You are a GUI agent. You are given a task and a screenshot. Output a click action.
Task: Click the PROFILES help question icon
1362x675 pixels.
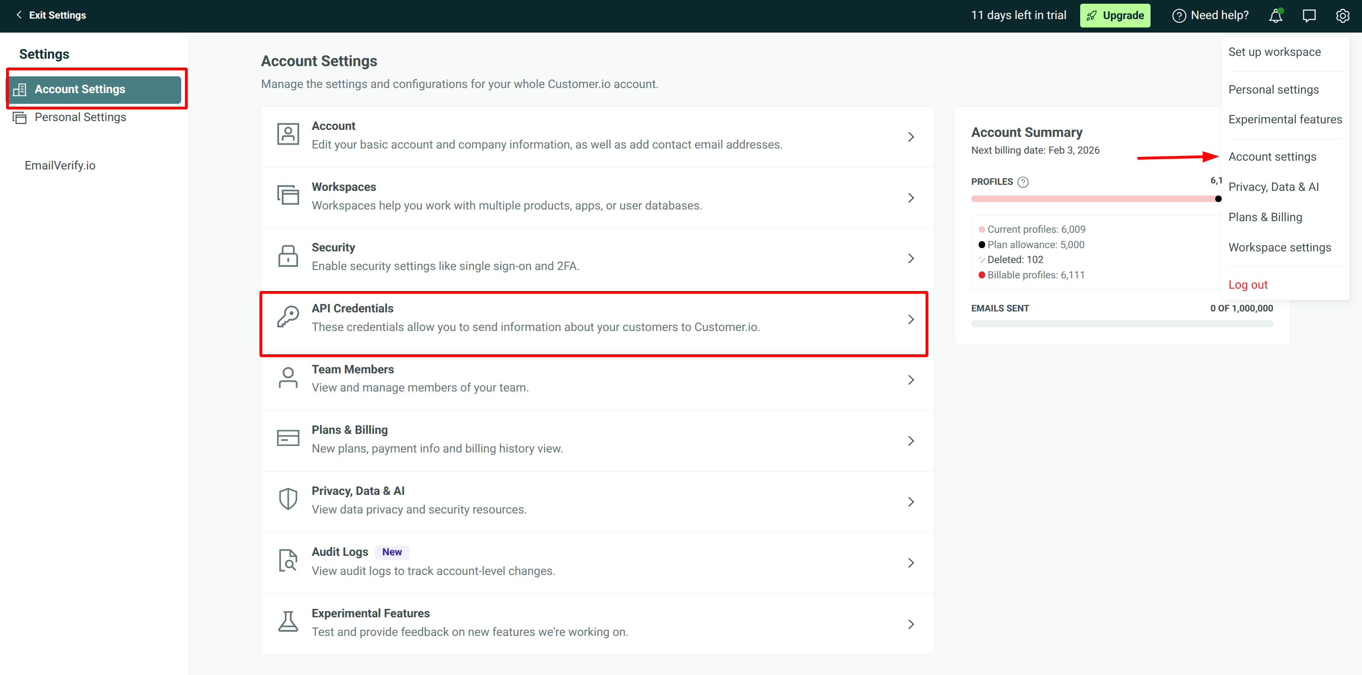tap(1023, 182)
